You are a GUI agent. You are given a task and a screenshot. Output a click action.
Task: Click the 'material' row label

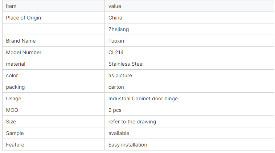click(x=16, y=64)
